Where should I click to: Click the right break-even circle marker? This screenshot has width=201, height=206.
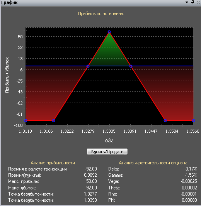pyautogui.click(x=131, y=66)
